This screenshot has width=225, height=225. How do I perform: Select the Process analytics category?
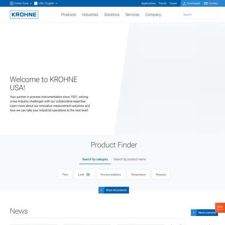tap(111, 175)
